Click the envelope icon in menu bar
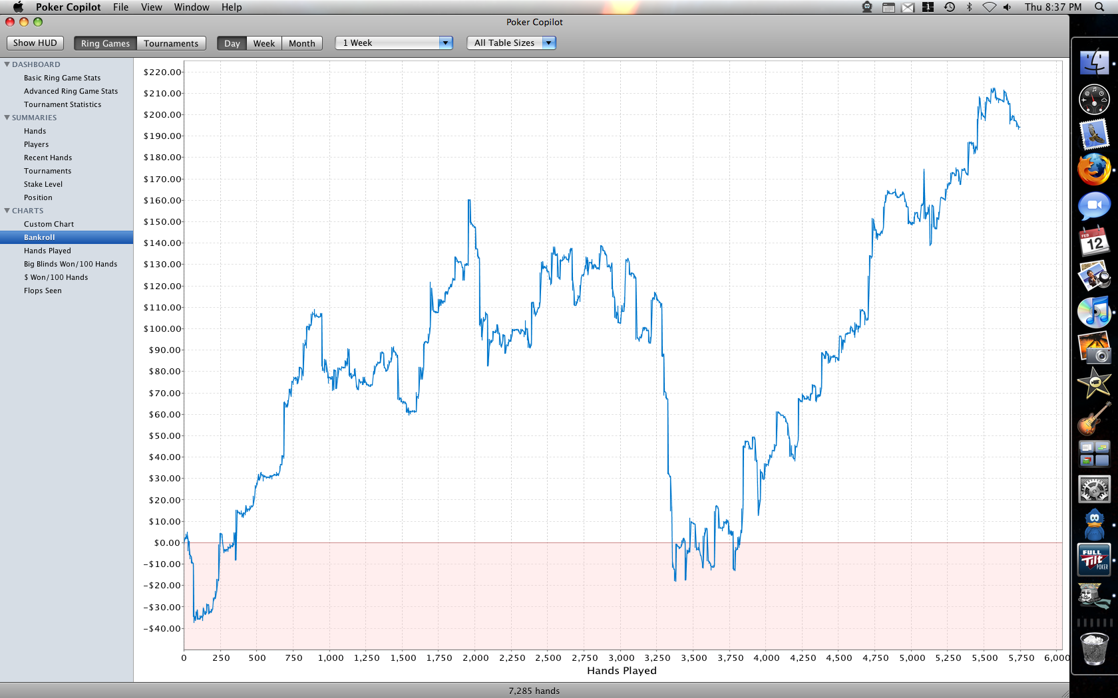This screenshot has height=698, width=1118. 908,7
